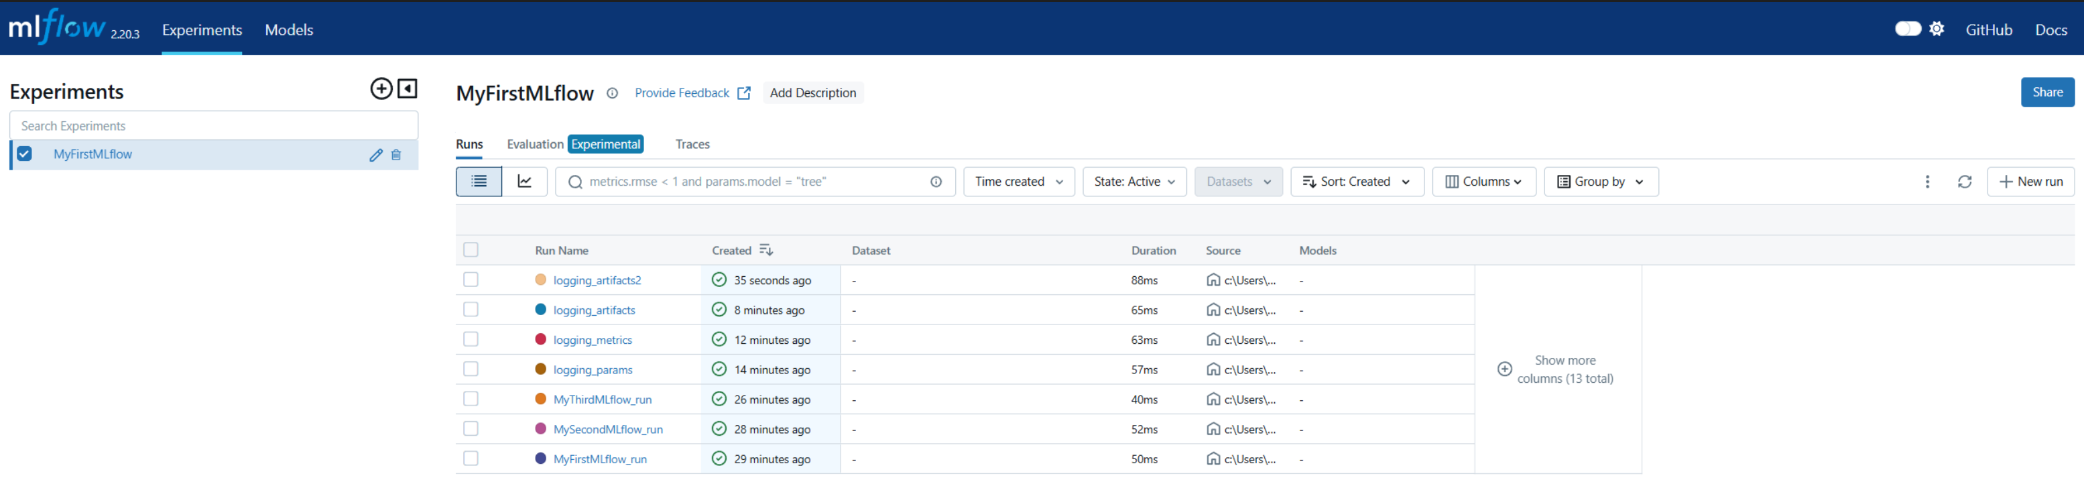Viewport: 2084px width, 484px height.
Task: Open the Sort: Created dropdown
Action: tap(1357, 182)
